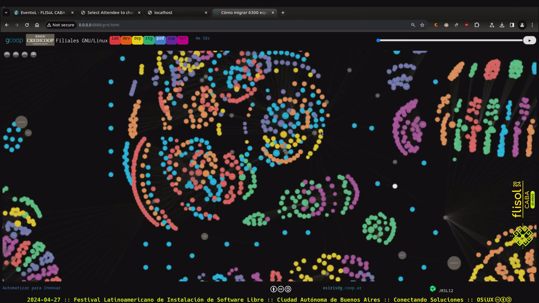The image size is (539, 303).
Task: Switch to the Cómo migrar 6300 tab
Action: click(244, 13)
